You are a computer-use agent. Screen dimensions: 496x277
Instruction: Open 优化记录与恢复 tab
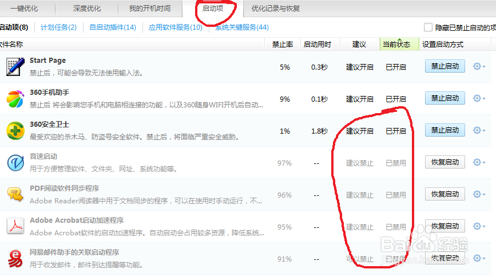276,9
